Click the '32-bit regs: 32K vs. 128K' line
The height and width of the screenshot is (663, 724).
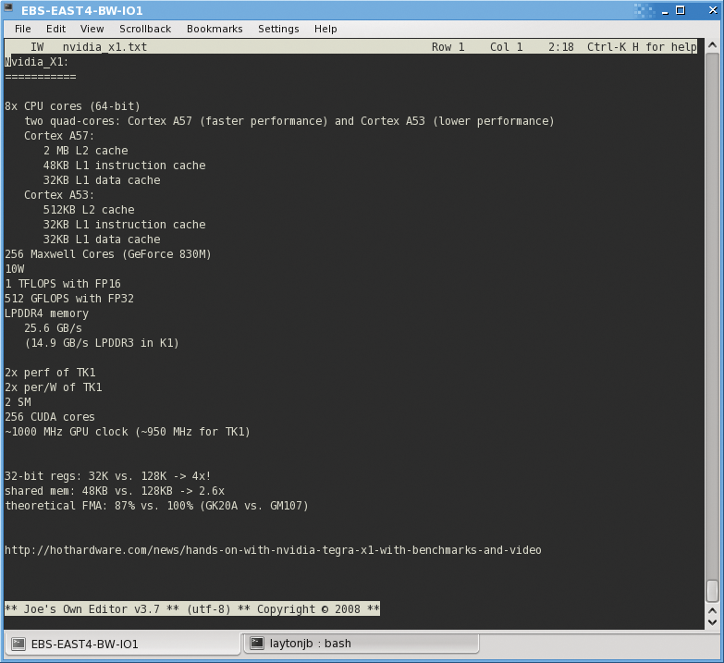(108, 475)
